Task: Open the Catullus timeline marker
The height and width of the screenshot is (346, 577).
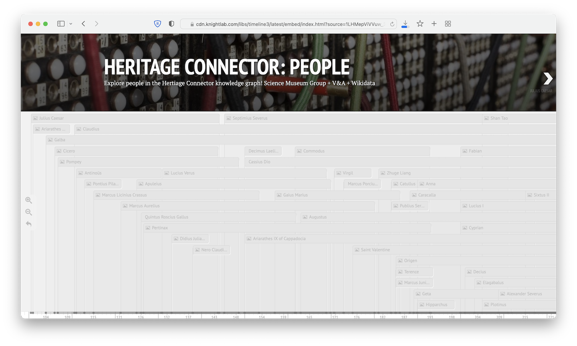Action: click(404, 184)
